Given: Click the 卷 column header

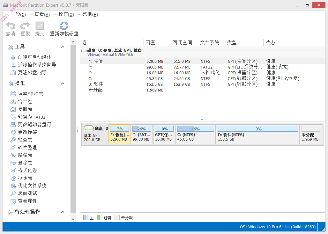Looking at the screenshot, I should click(112, 43).
